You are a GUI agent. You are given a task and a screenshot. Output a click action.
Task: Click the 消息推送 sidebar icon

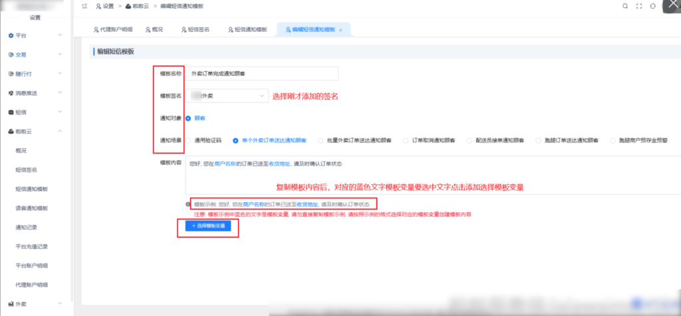(x=11, y=93)
